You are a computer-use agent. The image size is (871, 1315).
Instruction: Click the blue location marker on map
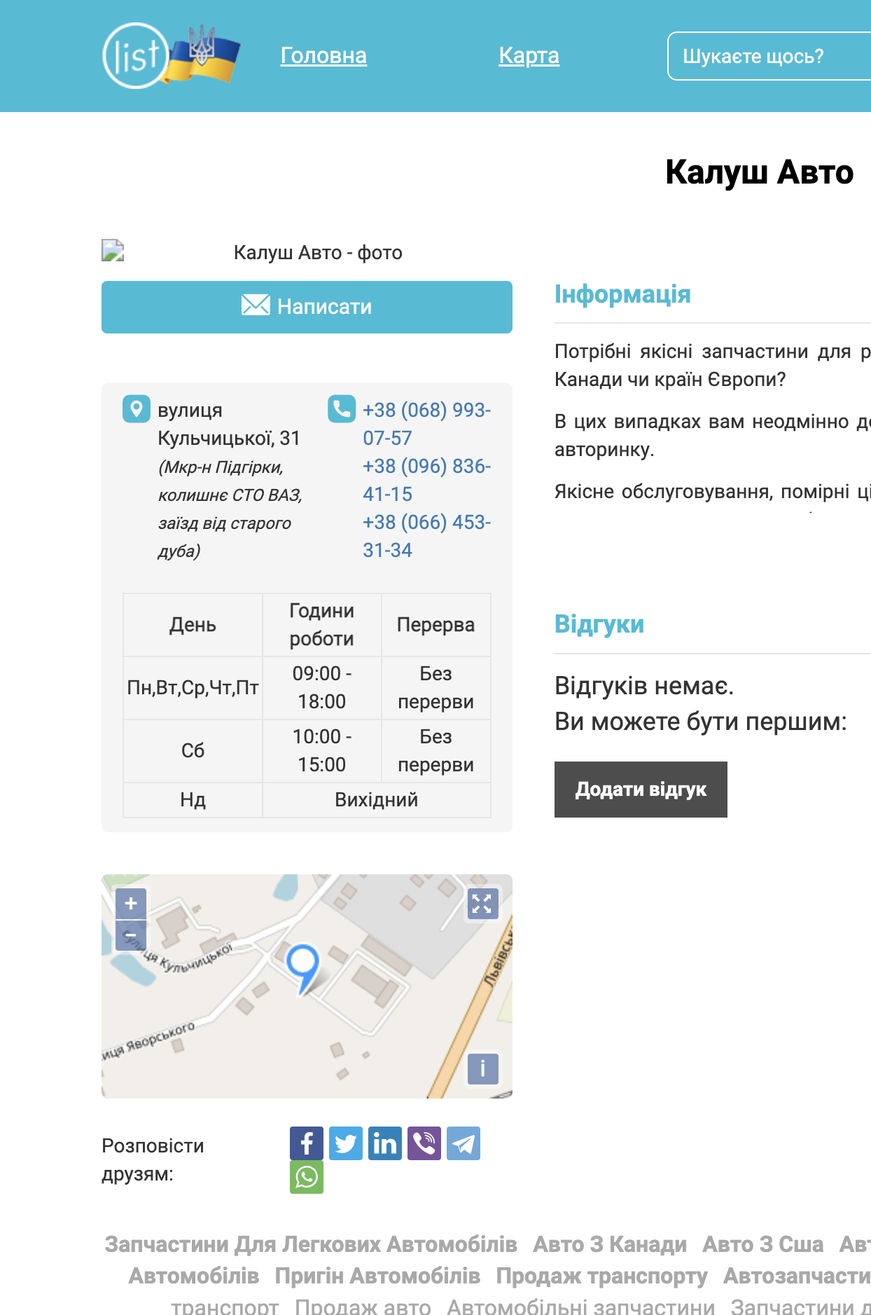[x=303, y=968]
